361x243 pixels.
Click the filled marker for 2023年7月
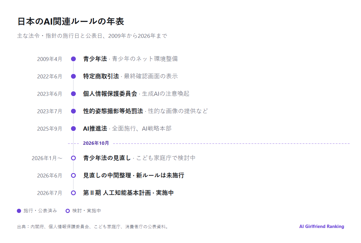click(x=73, y=111)
